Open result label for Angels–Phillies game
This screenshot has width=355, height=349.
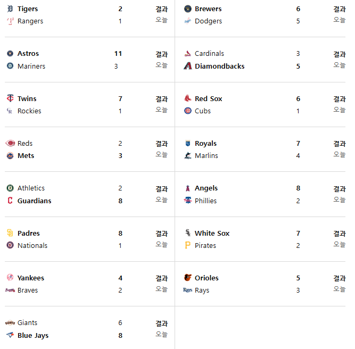[x=340, y=188]
